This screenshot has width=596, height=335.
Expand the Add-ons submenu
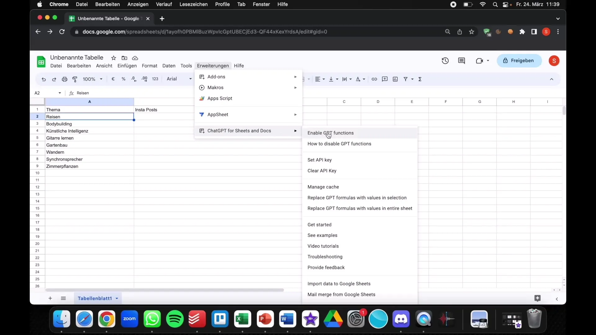pyautogui.click(x=248, y=77)
